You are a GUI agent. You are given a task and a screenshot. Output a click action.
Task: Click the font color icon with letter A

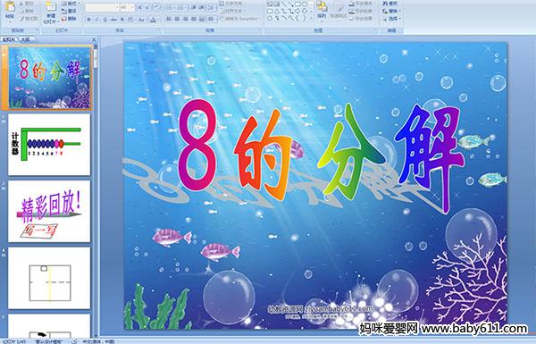click(153, 20)
